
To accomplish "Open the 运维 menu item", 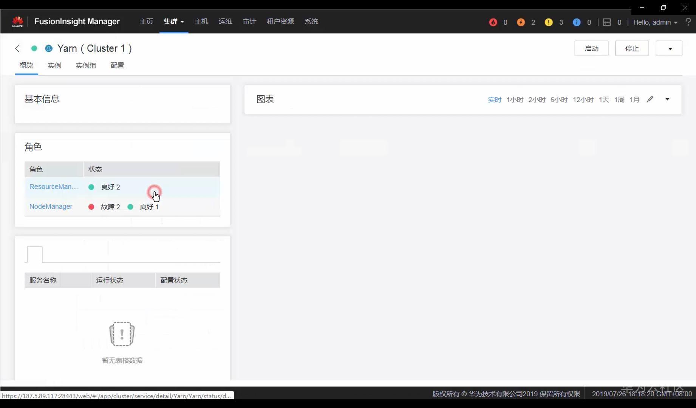I will click(225, 22).
